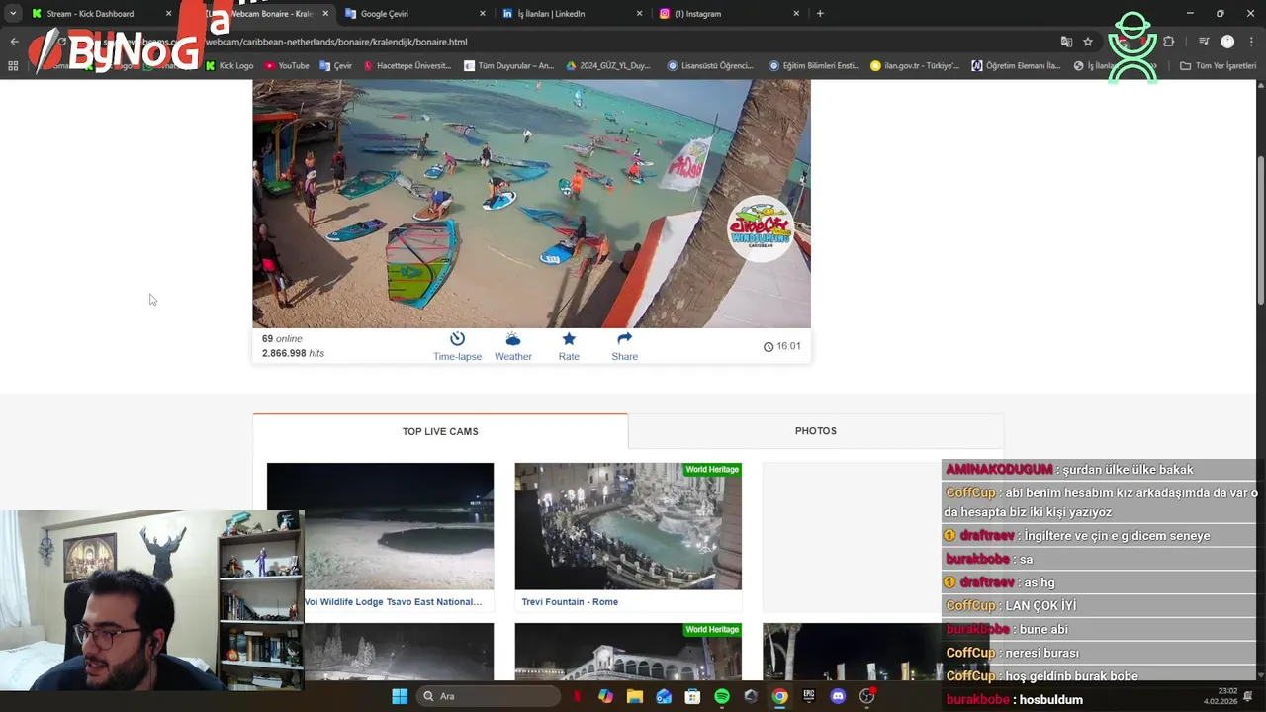
Task: Open the 2024_GÜZ_YL_Duy... bookmark
Action: click(608, 66)
